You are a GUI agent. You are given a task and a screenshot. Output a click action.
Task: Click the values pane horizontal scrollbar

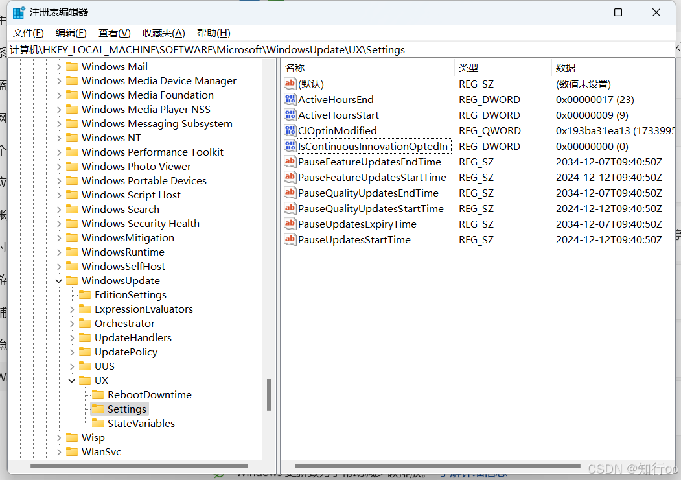click(437, 466)
